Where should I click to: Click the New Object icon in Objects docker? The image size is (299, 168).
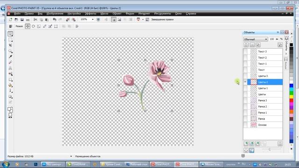[x=246, y=144]
